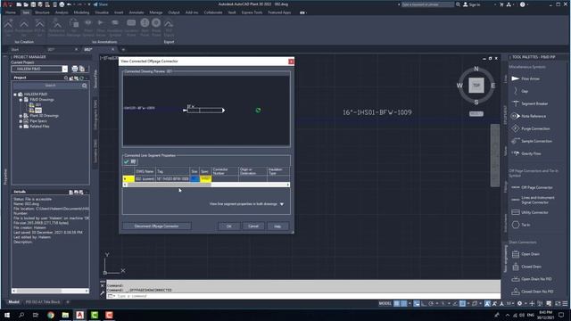Click the Publish icon in Project Manager
This screenshot has height=321, width=571.
click(x=82, y=69)
